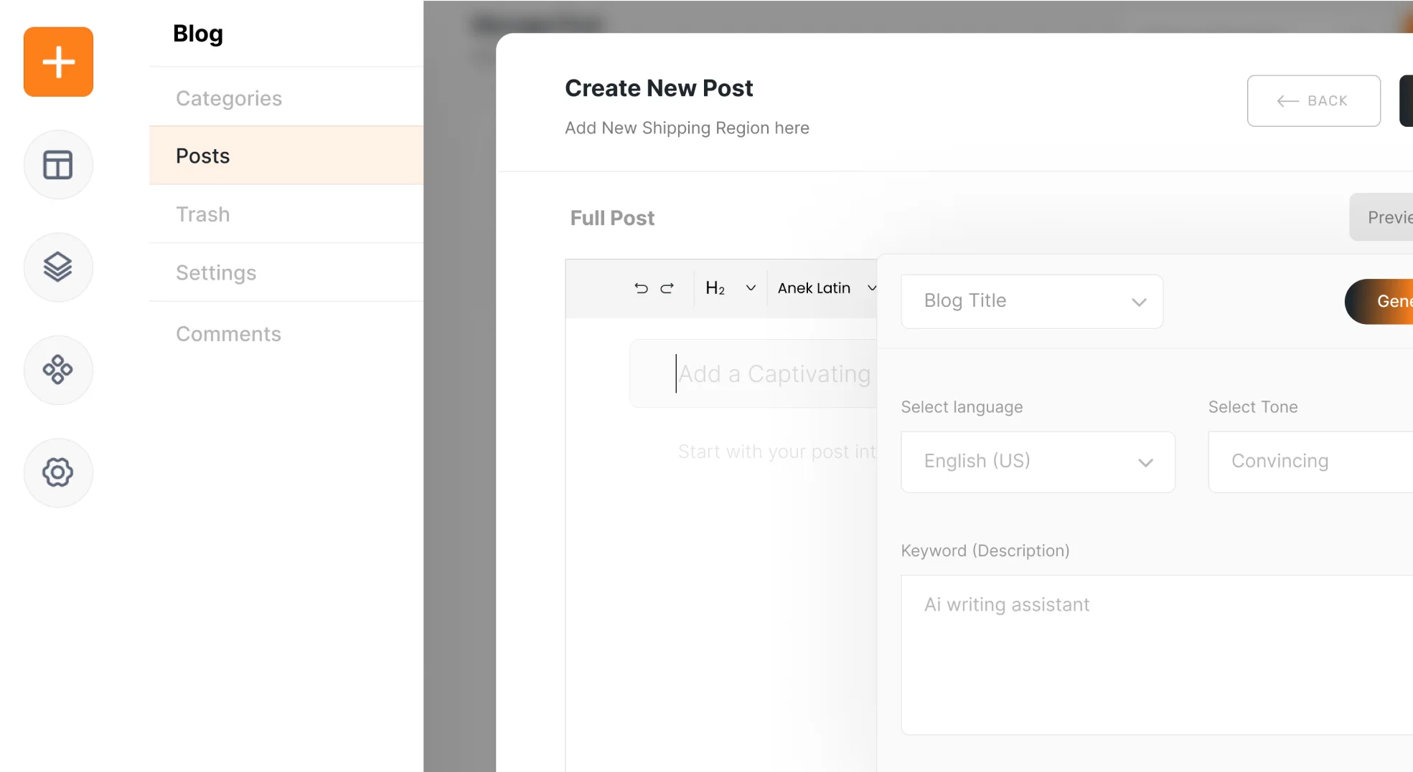Open the English (US) language dropdown
Screen dimensions: 1413x772
click(1037, 462)
